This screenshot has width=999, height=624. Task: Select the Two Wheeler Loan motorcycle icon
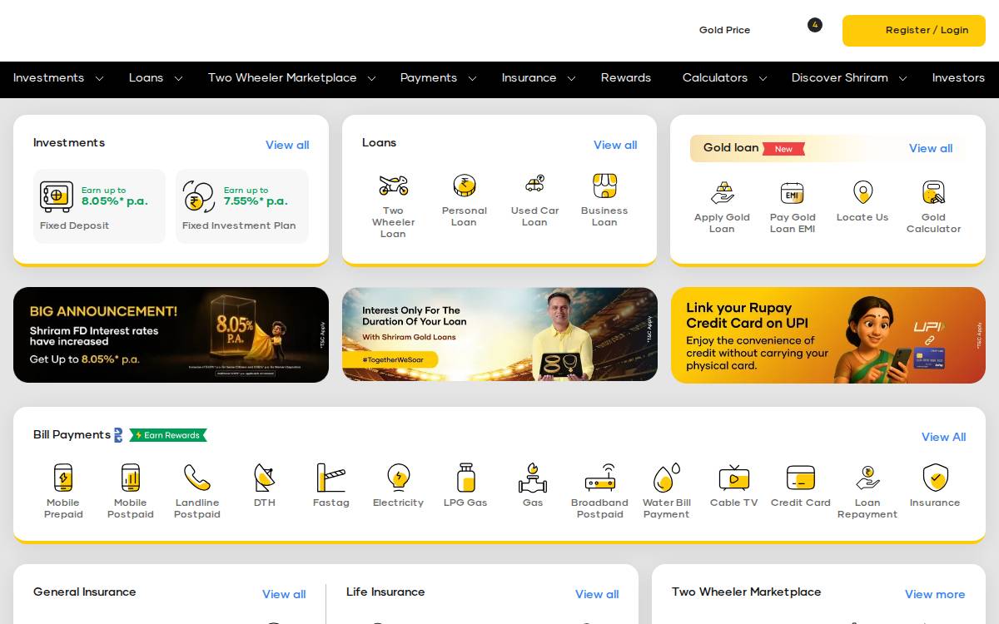coord(393,185)
